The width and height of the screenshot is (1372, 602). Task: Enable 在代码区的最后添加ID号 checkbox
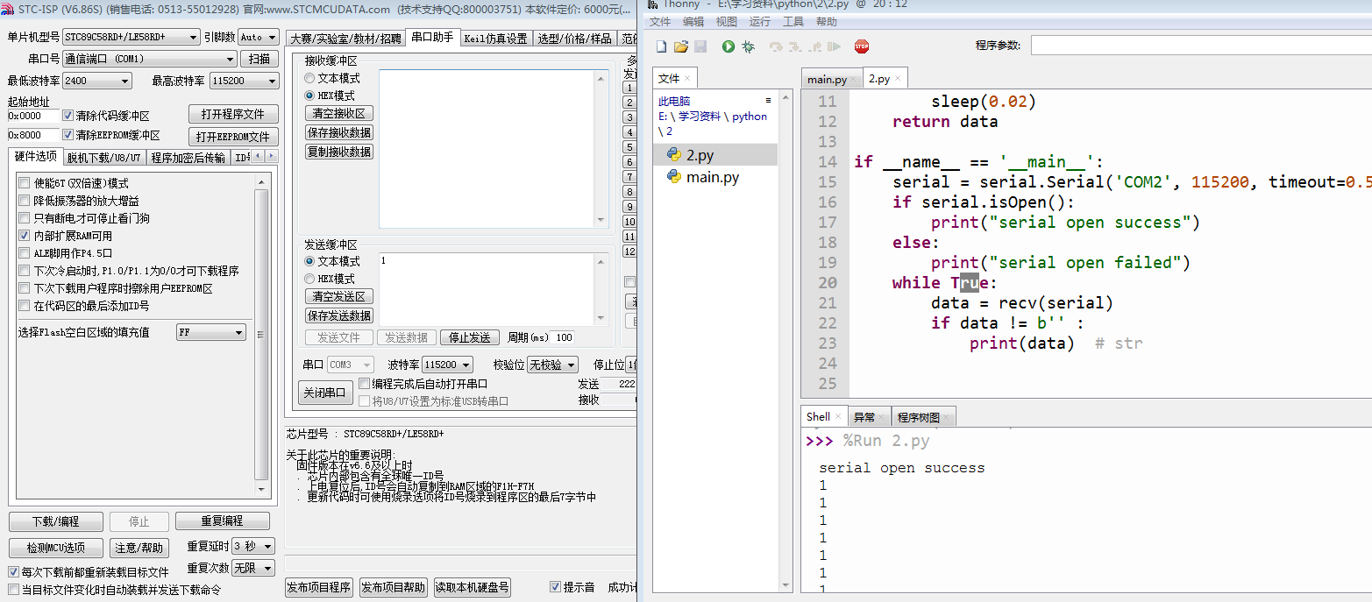pyautogui.click(x=25, y=306)
